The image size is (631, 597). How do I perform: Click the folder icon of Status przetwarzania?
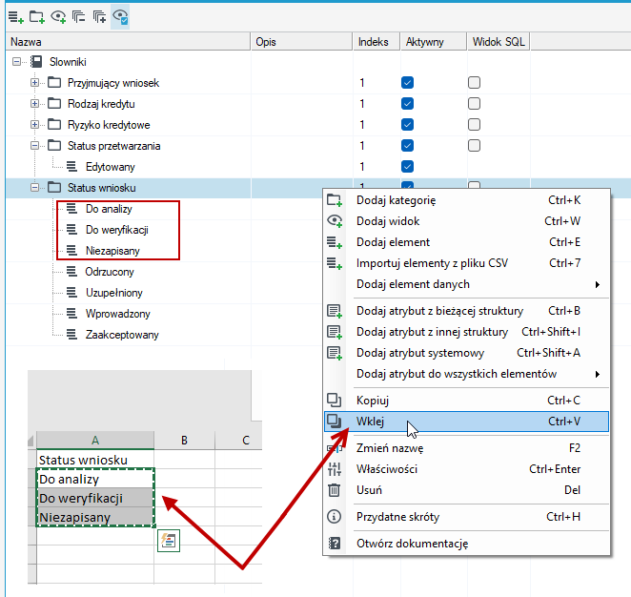(x=54, y=145)
